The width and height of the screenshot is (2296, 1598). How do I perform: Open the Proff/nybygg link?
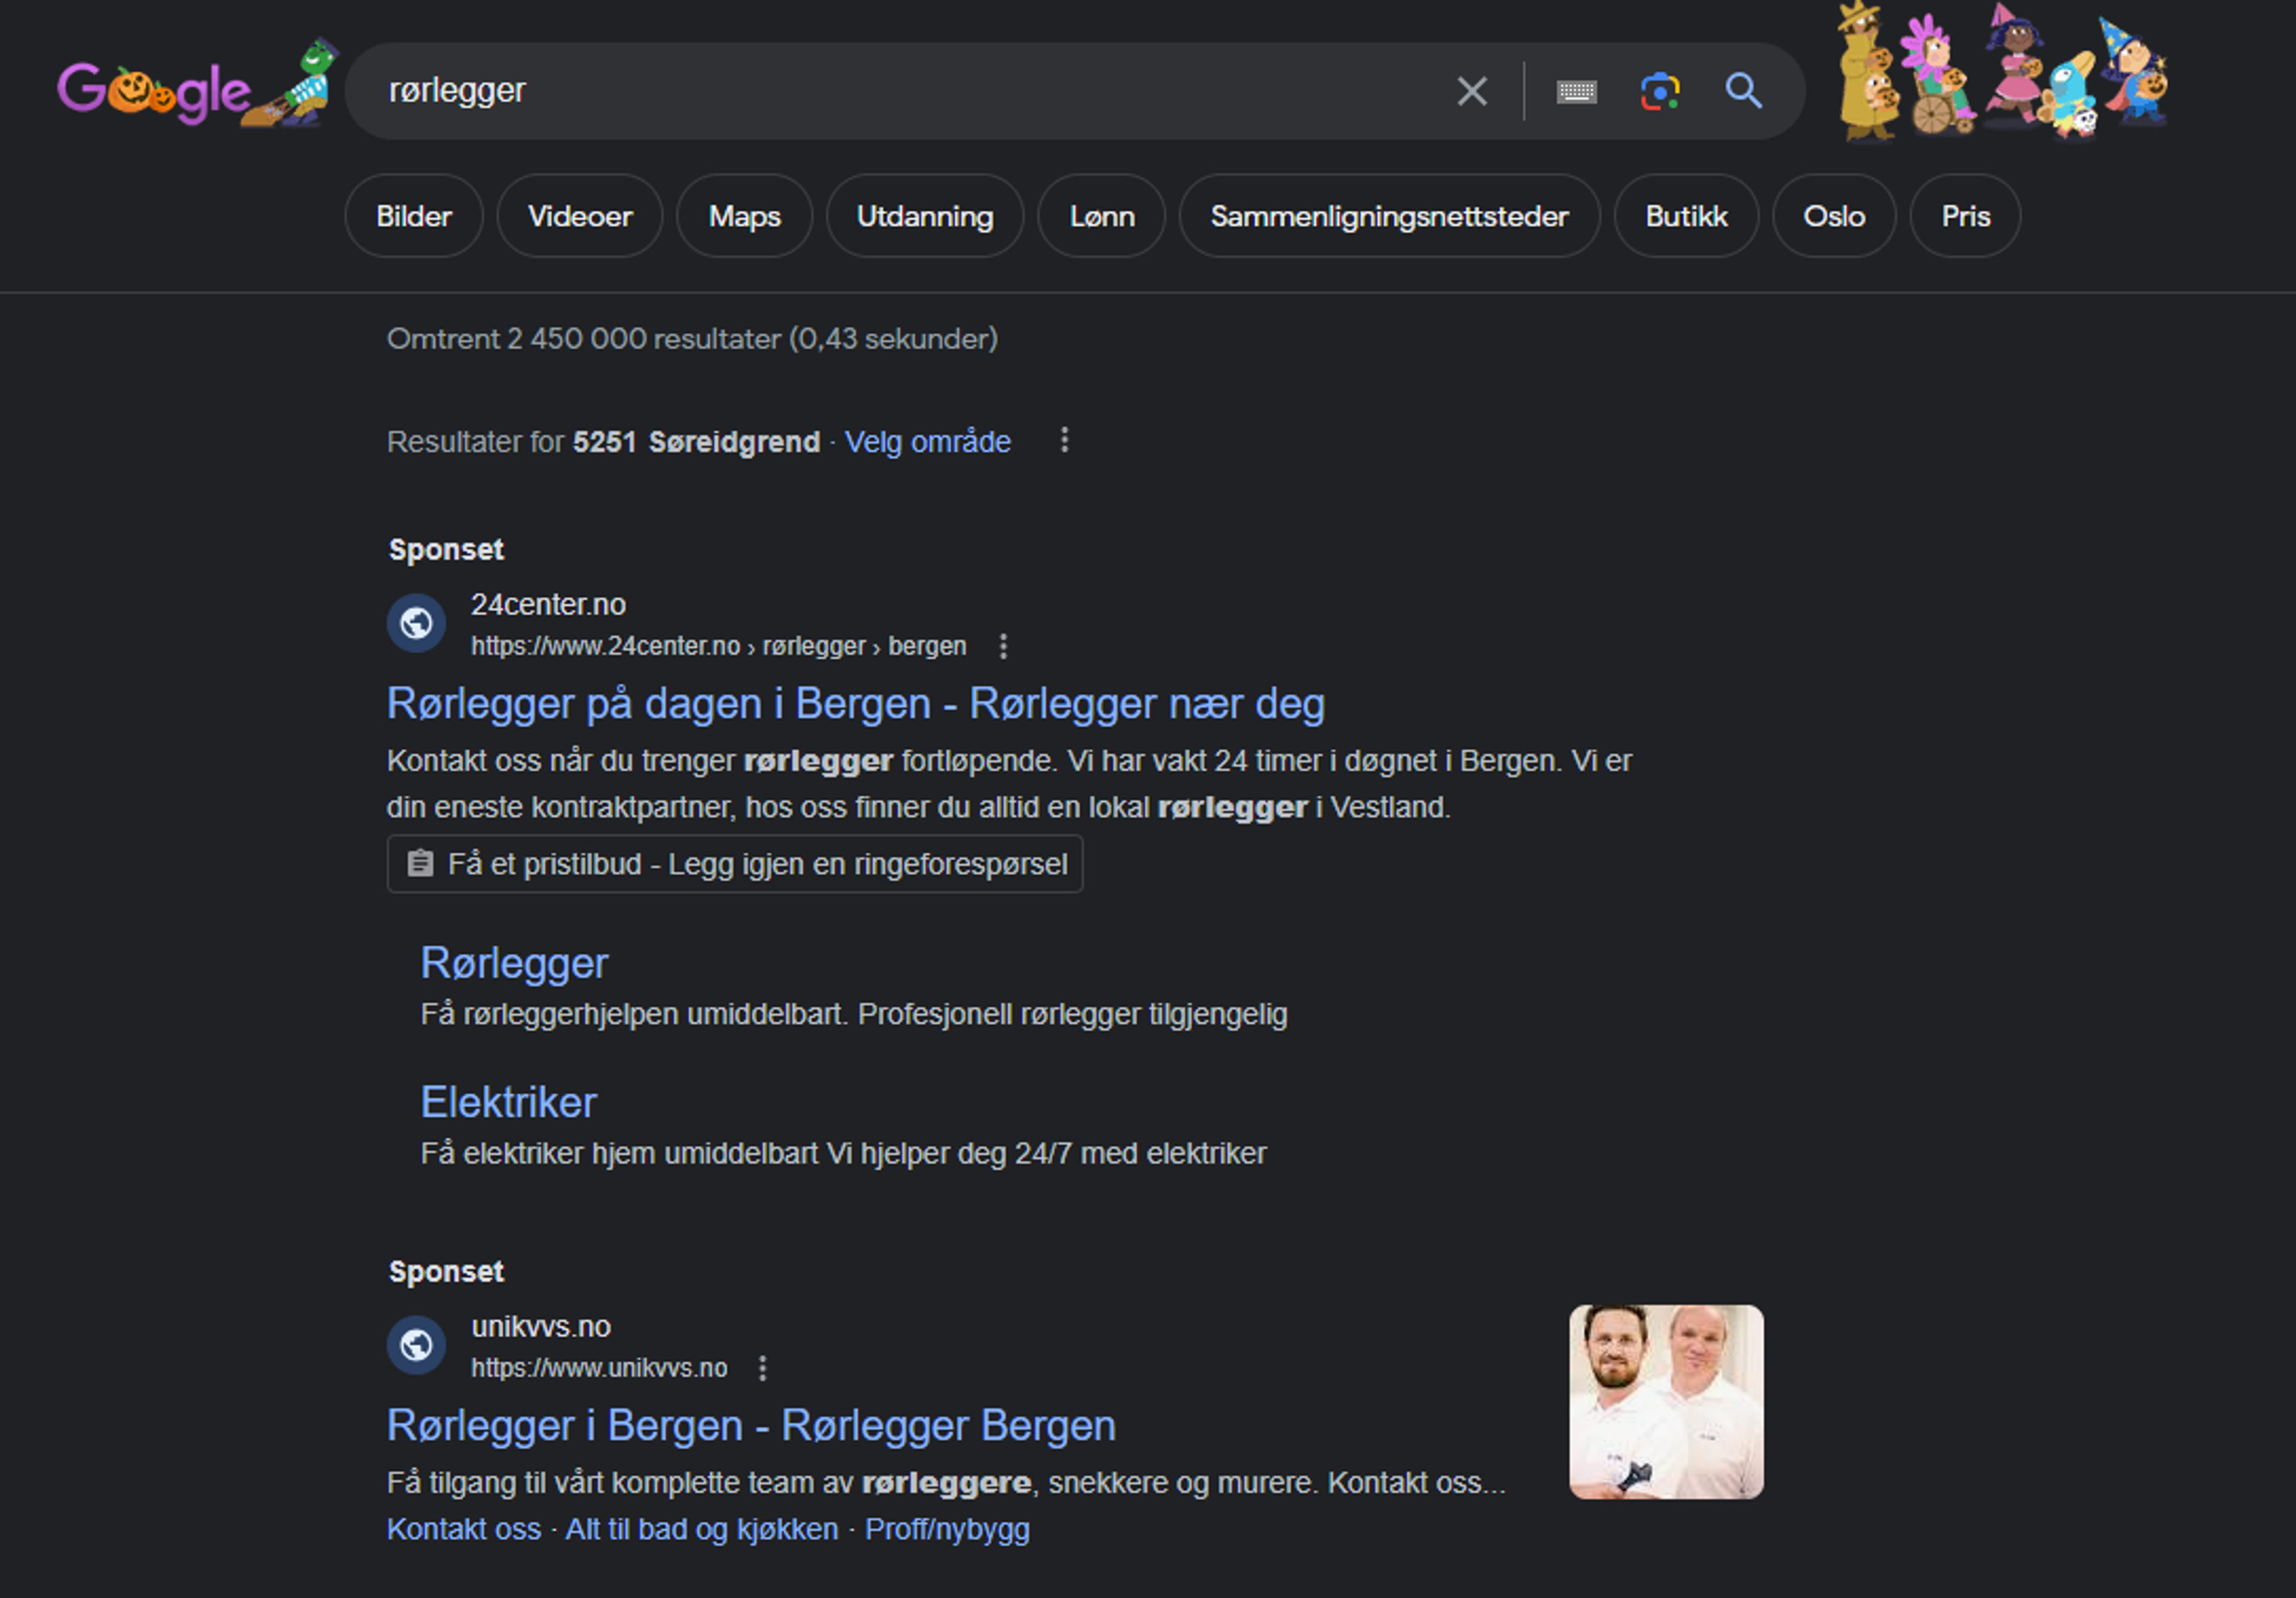tap(947, 1529)
